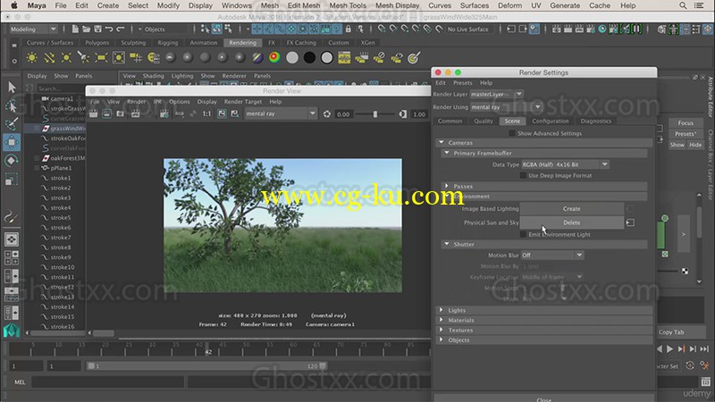Click Focus button in Attribute Editor
This screenshot has height=402, width=715.
click(x=686, y=122)
